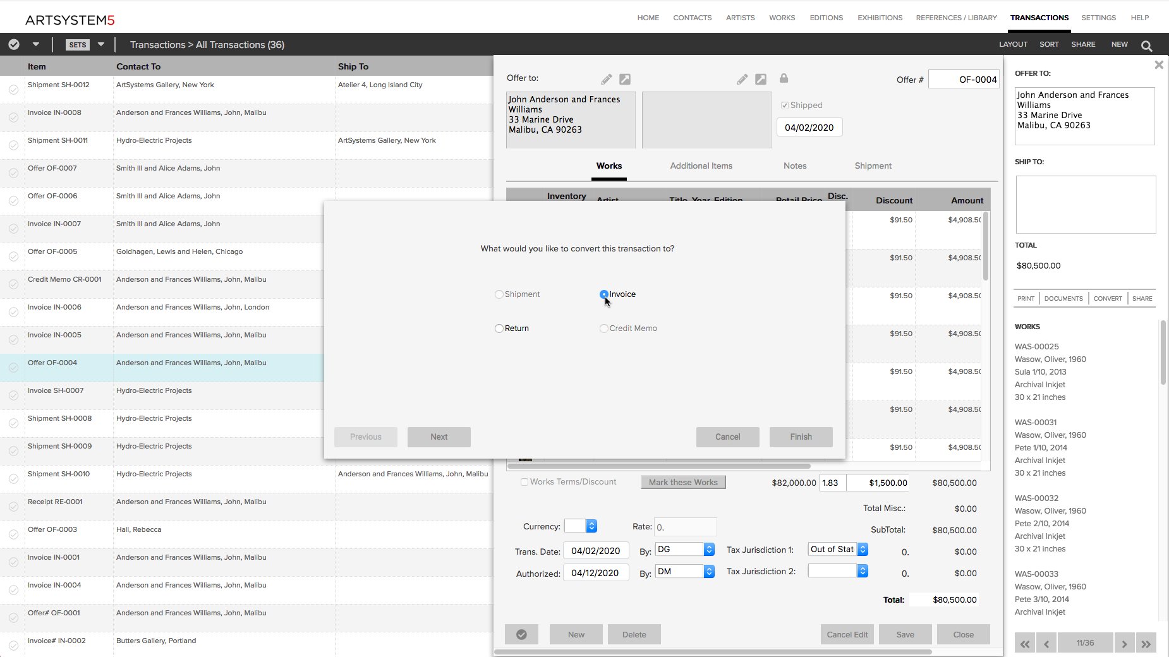Click the first open-record arrow icon by Offer to
The width and height of the screenshot is (1169, 657).
point(625,79)
